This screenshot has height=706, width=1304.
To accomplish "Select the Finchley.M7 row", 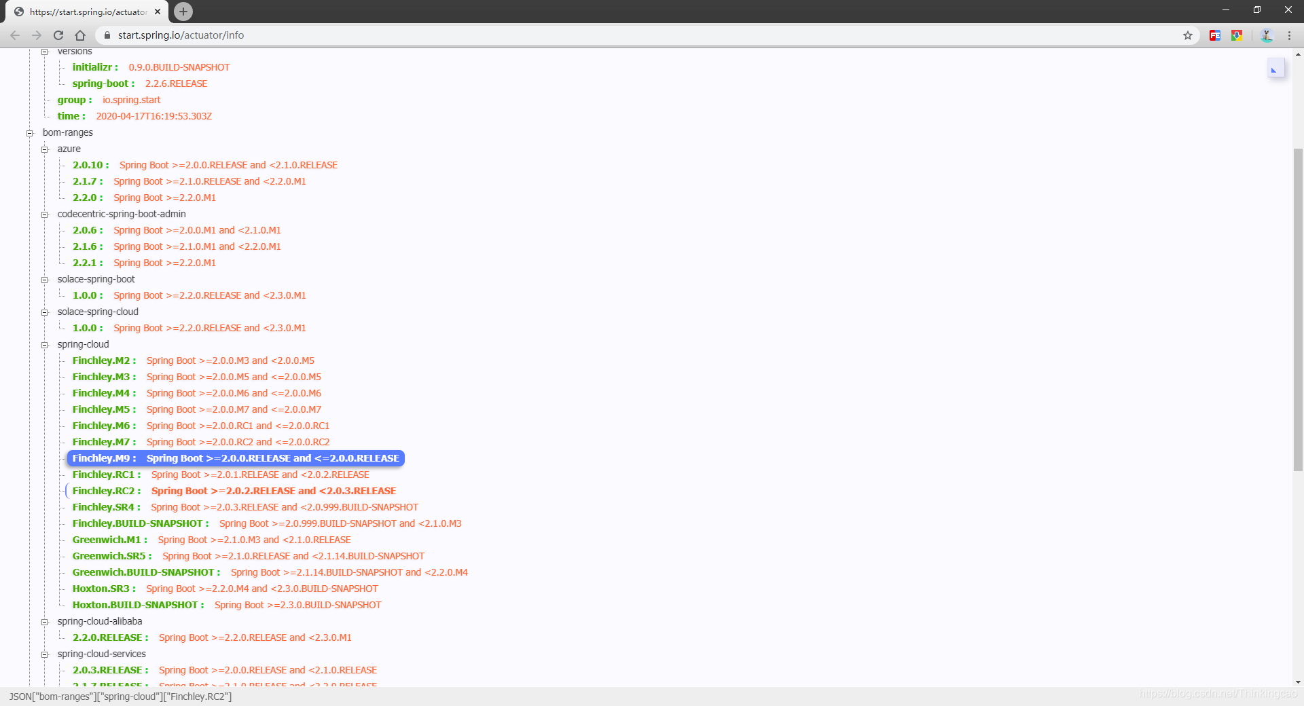I will (201, 442).
